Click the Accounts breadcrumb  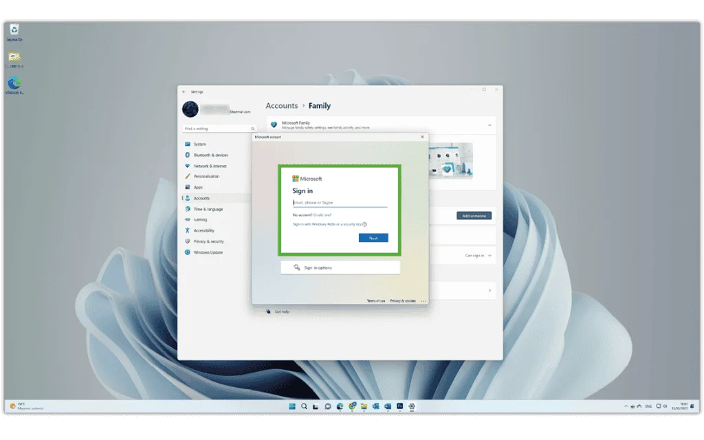coord(281,105)
